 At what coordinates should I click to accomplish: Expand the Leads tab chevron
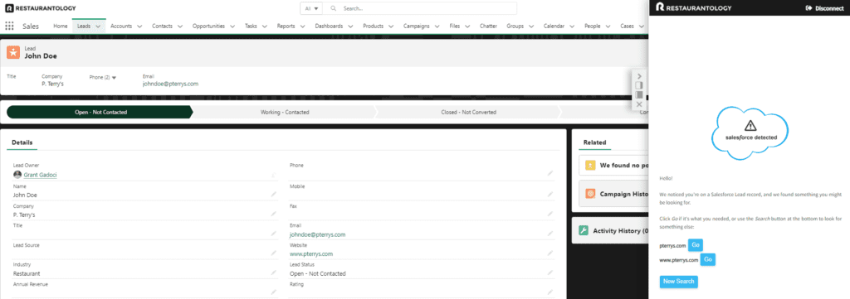tap(98, 26)
